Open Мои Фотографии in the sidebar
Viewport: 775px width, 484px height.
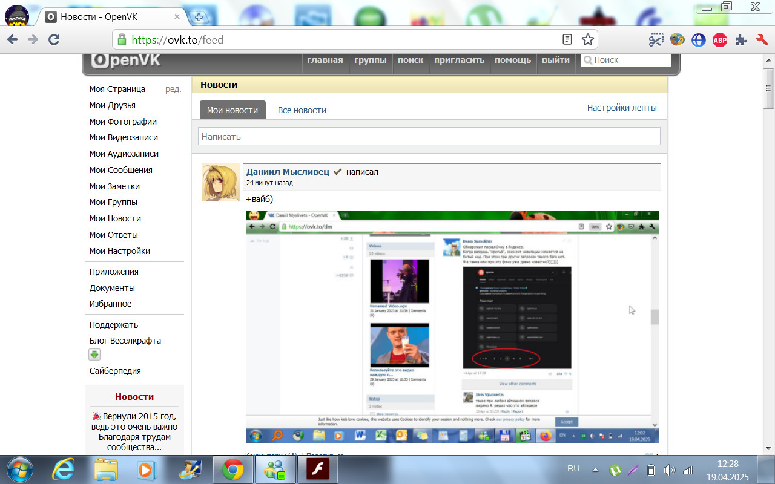tap(123, 122)
